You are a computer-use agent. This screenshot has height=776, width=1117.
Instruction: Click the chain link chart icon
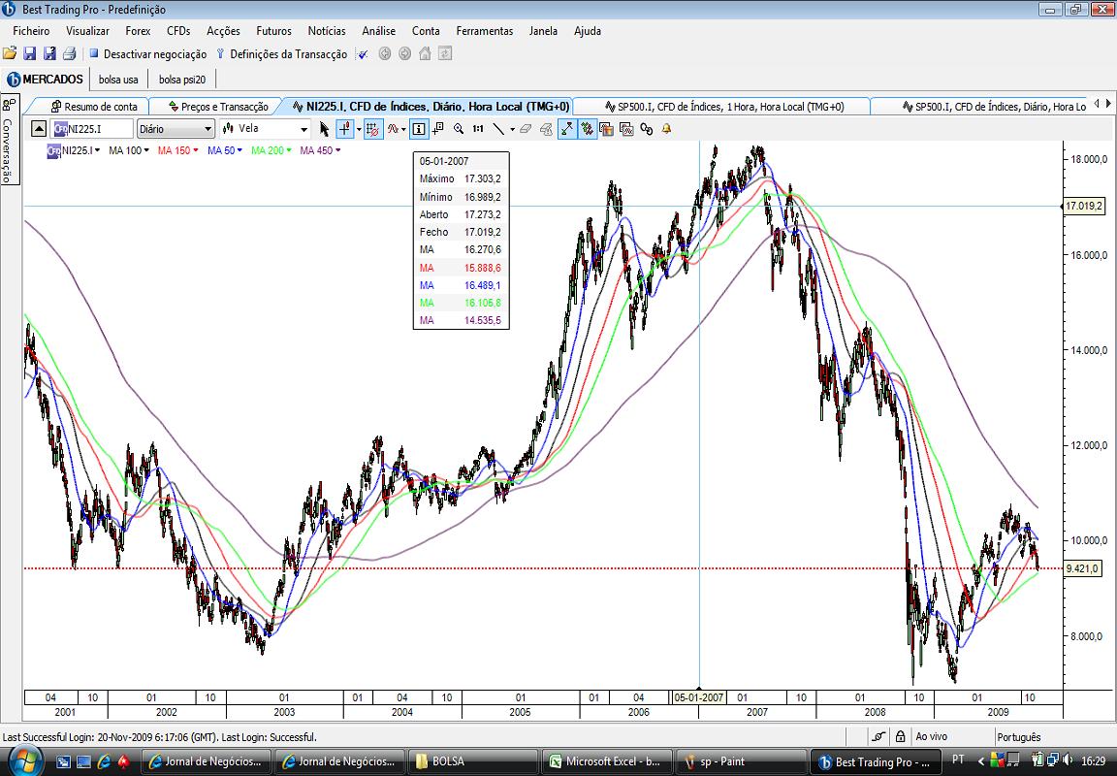646,129
